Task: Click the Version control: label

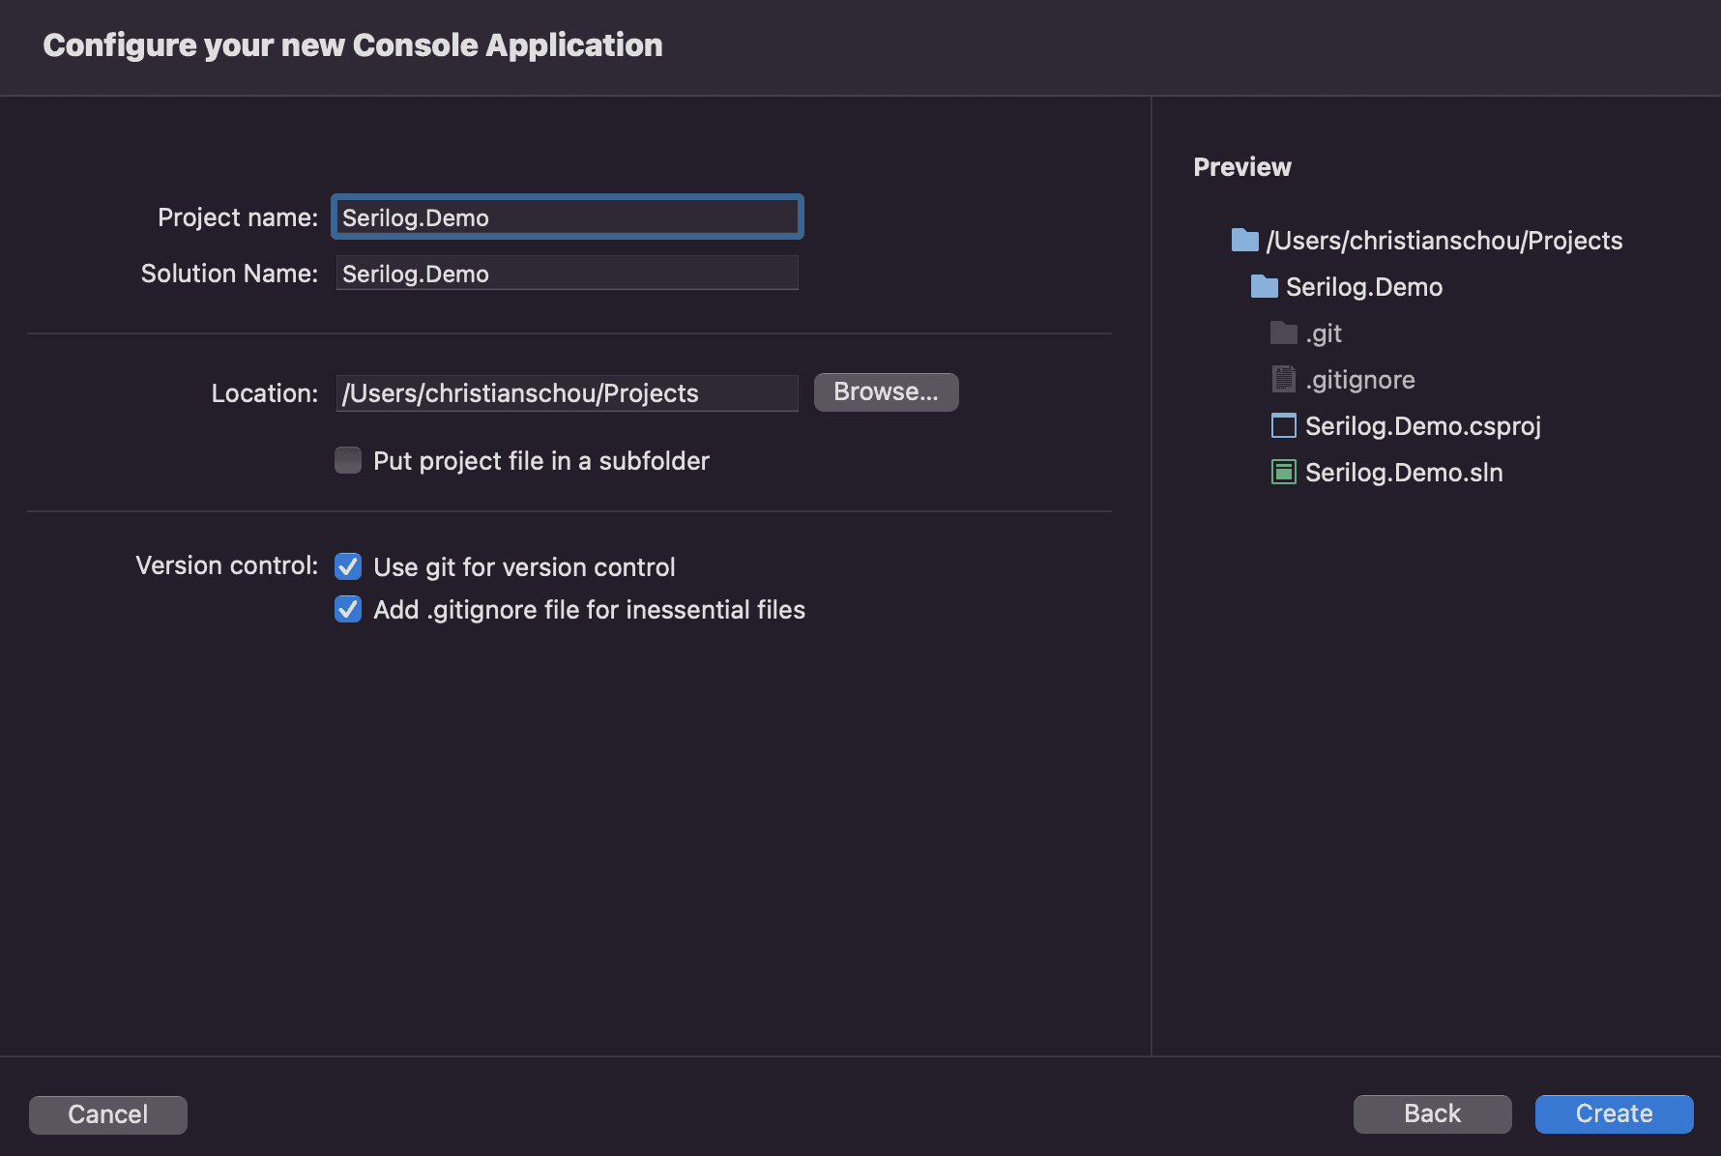Action: click(x=227, y=565)
